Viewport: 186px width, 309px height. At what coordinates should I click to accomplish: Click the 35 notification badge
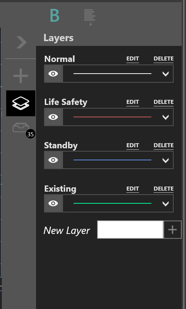click(x=31, y=134)
